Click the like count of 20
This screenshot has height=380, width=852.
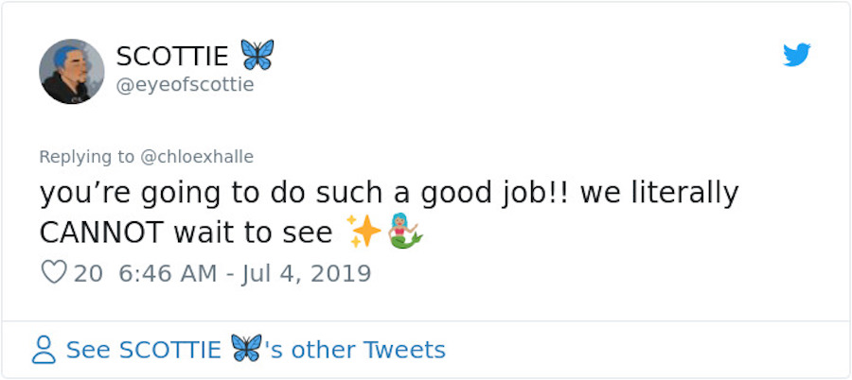click(x=88, y=274)
